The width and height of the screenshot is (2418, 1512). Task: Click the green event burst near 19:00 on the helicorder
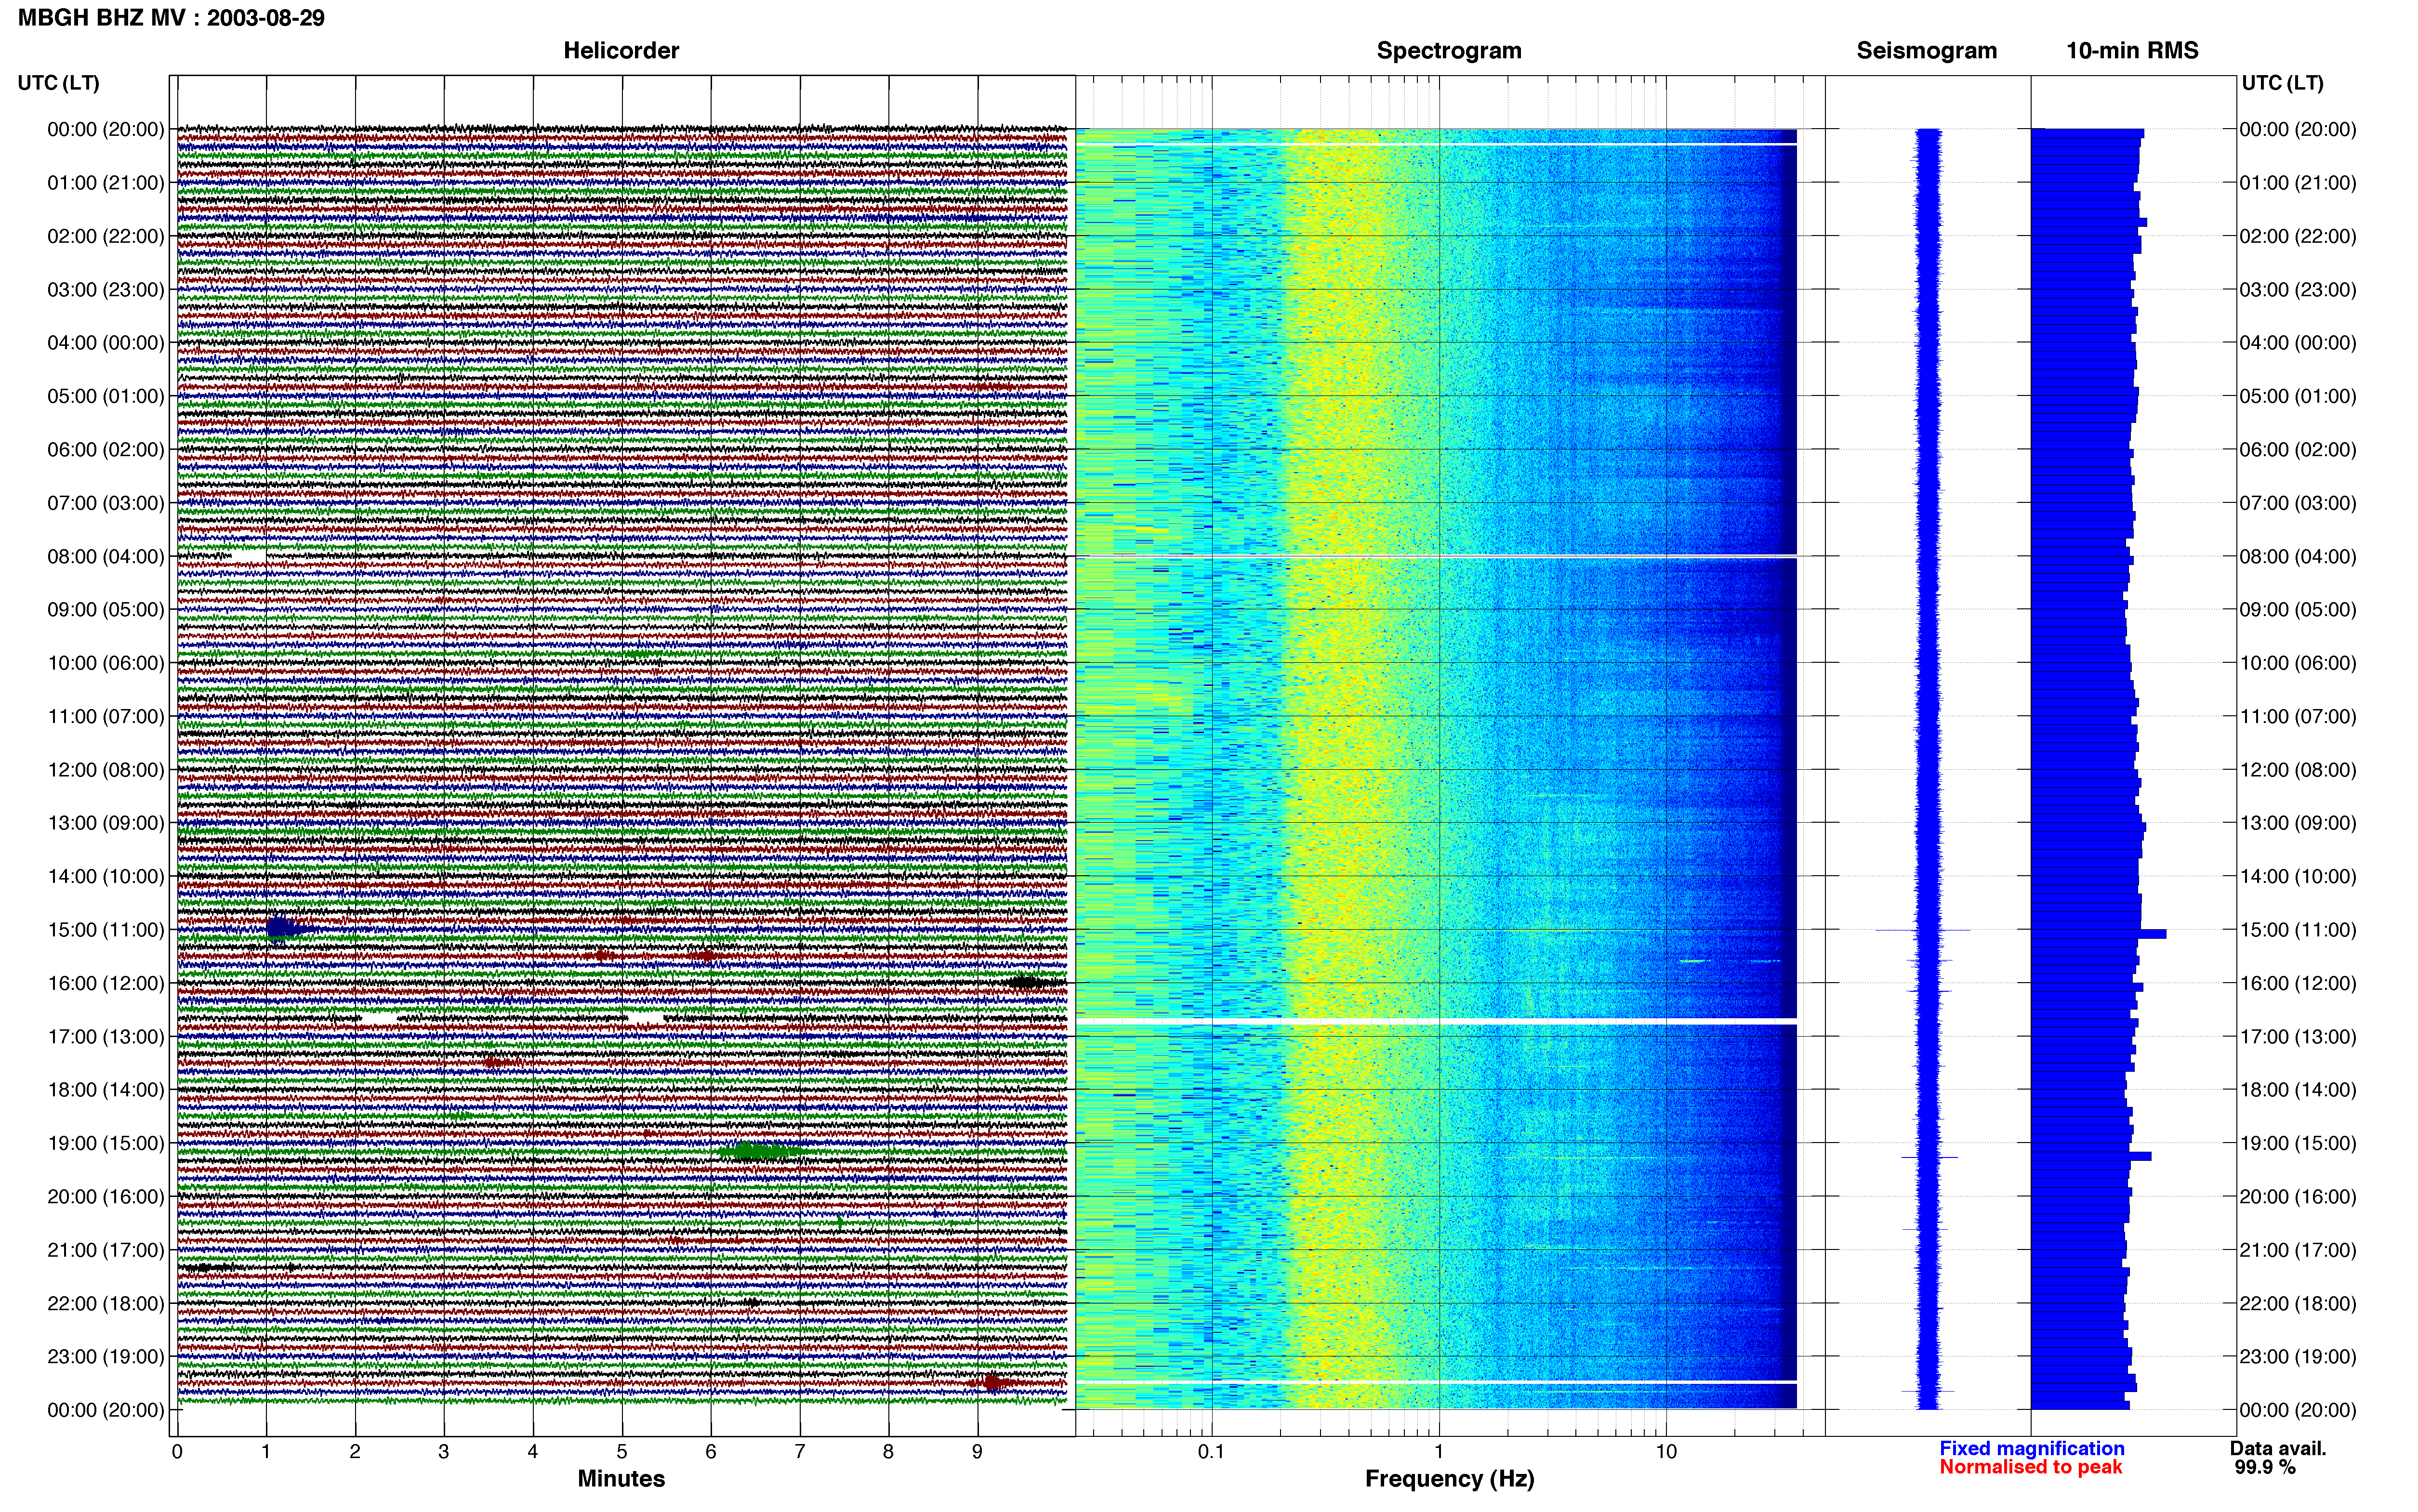pos(760,1151)
